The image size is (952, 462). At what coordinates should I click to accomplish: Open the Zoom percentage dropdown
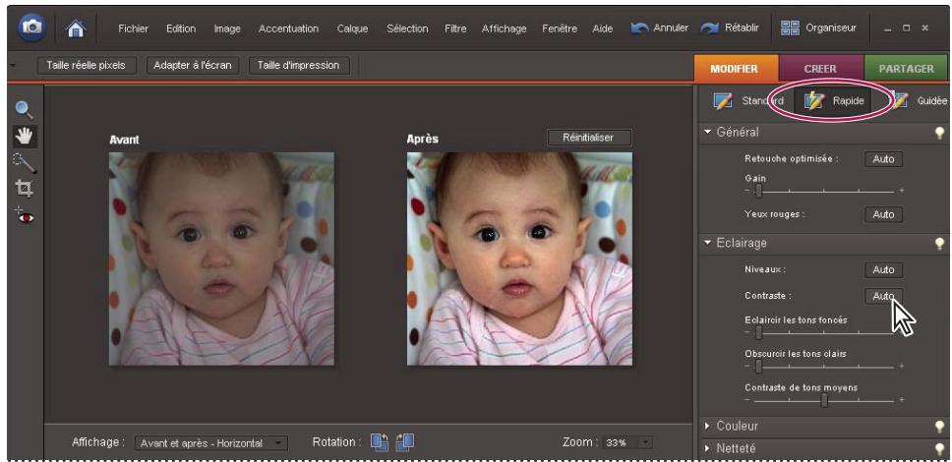pyautogui.click(x=645, y=442)
